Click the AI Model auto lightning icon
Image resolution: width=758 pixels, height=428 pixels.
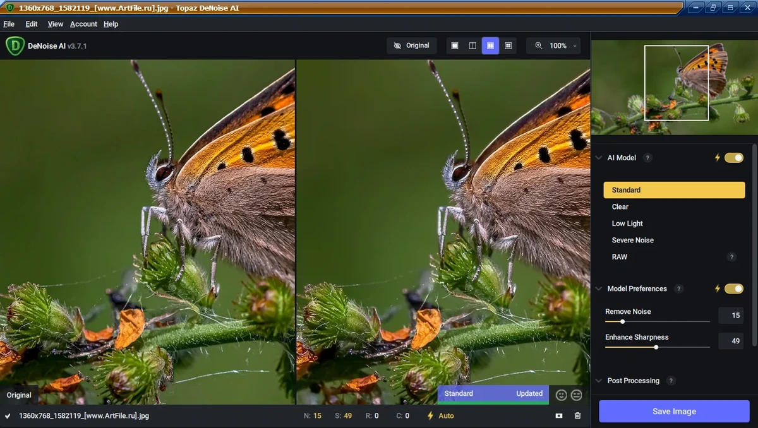pos(718,158)
